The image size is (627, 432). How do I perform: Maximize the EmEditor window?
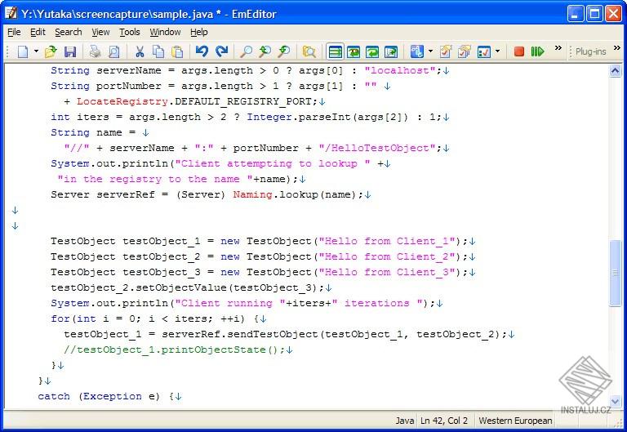point(594,14)
